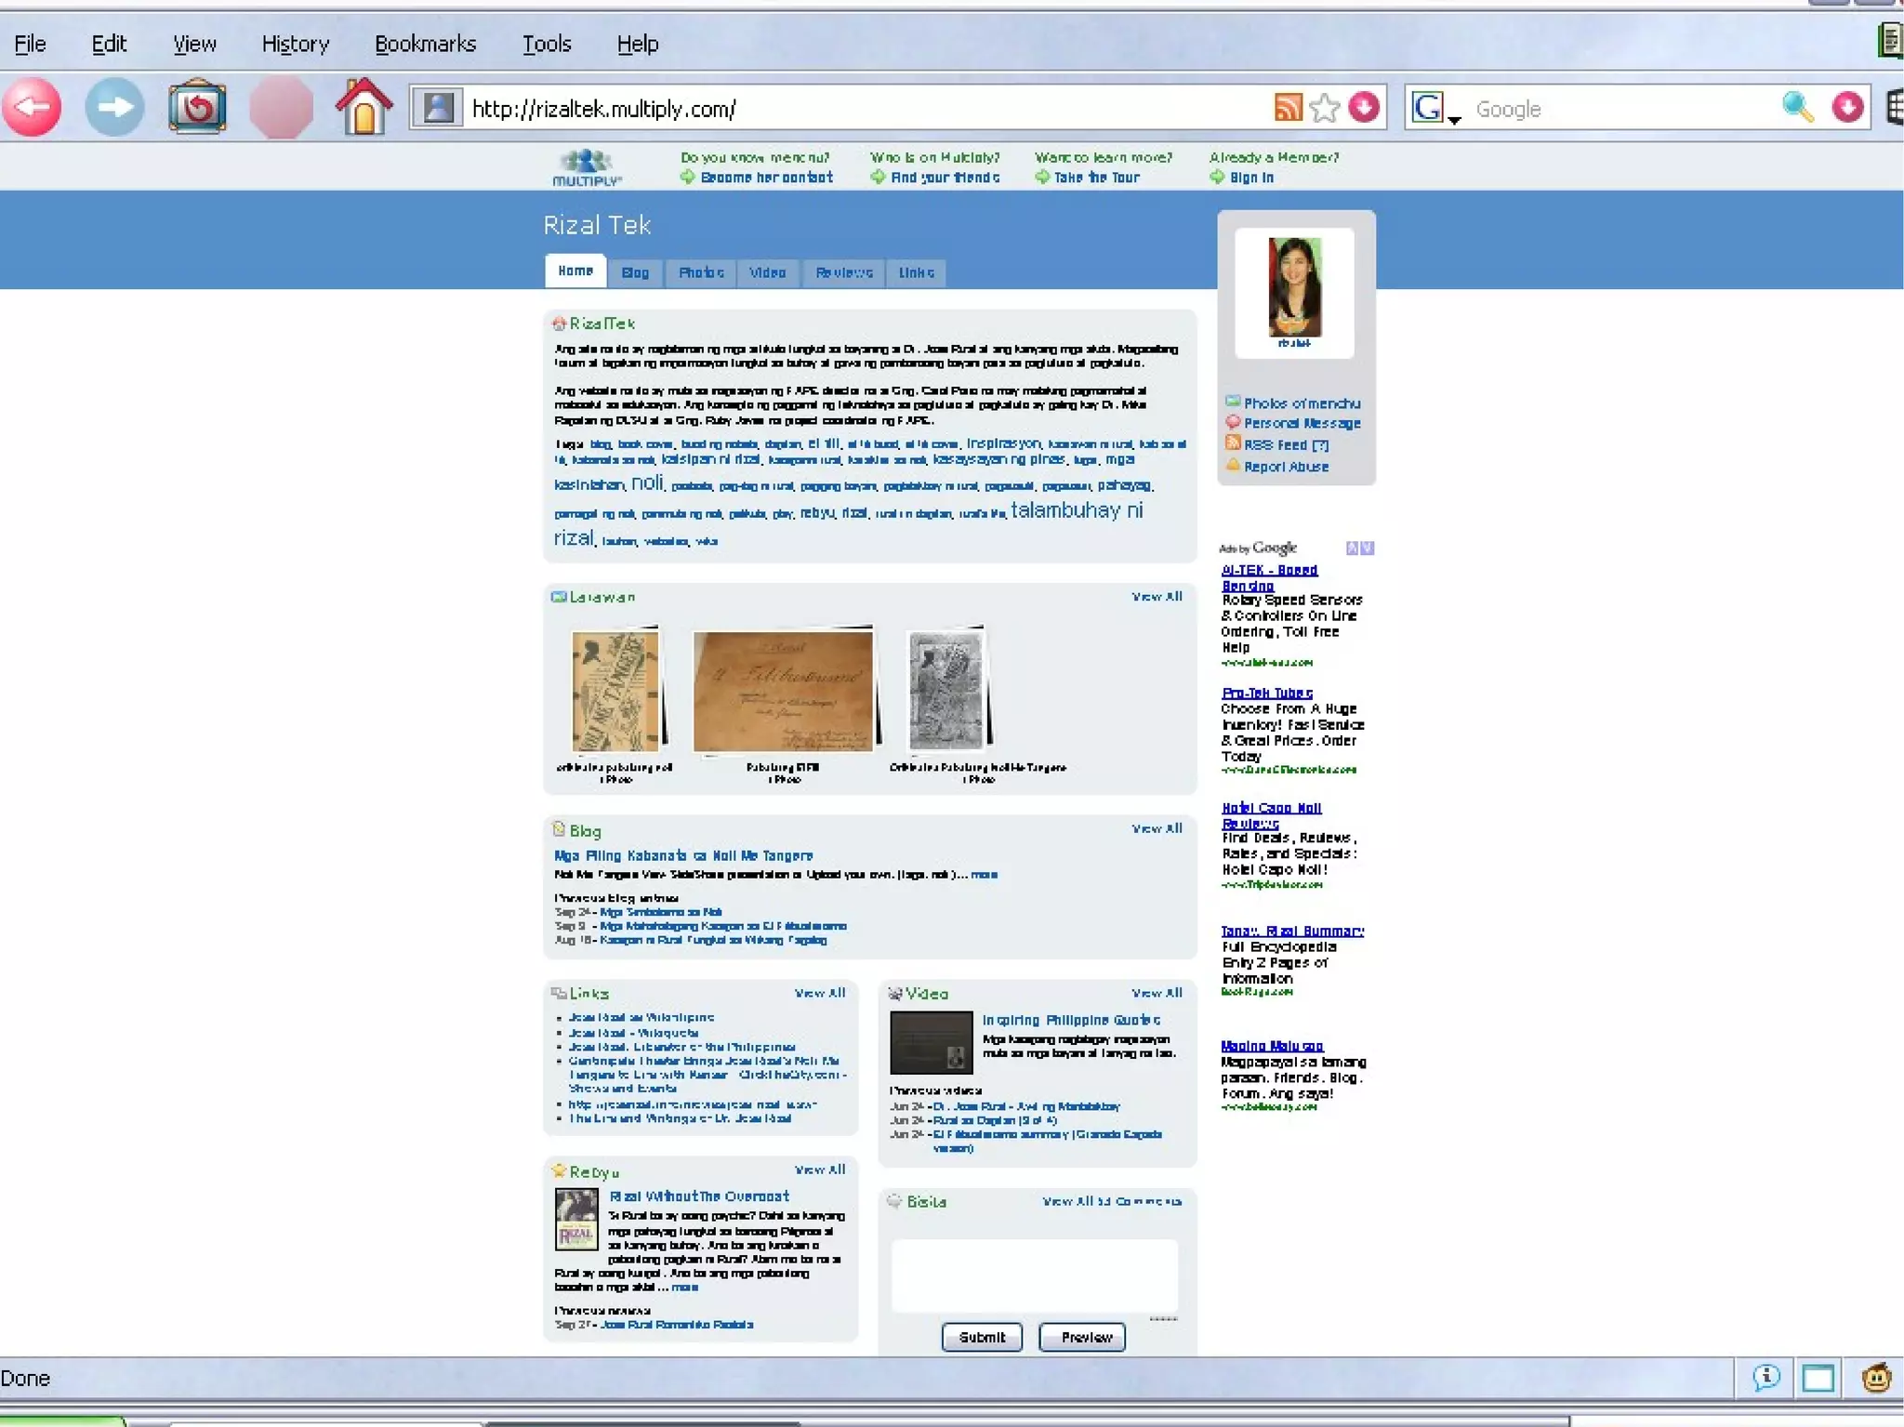Bookmark page with the star icon

[1325, 109]
